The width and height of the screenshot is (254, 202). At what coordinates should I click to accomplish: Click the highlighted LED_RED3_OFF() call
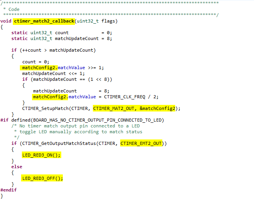coord(43,178)
